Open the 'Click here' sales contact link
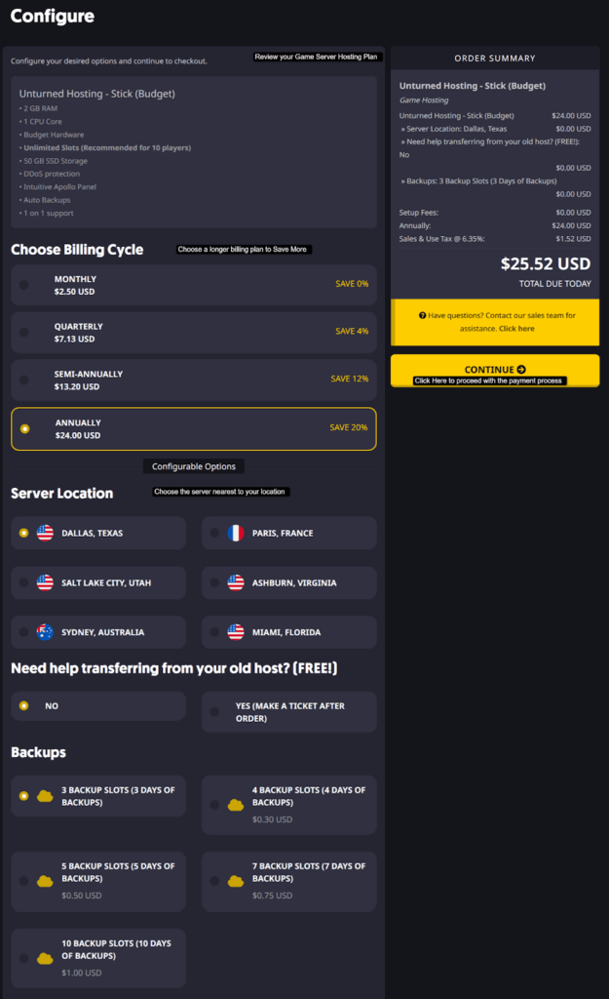609x999 pixels. click(x=516, y=329)
